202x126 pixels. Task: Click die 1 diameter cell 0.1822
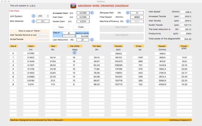[31, 57]
